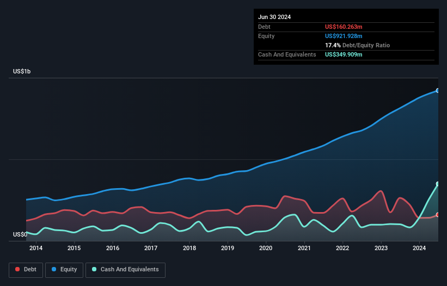447x286 pixels.
Task: Click the US$1b y-axis label
Action: click(22, 71)
